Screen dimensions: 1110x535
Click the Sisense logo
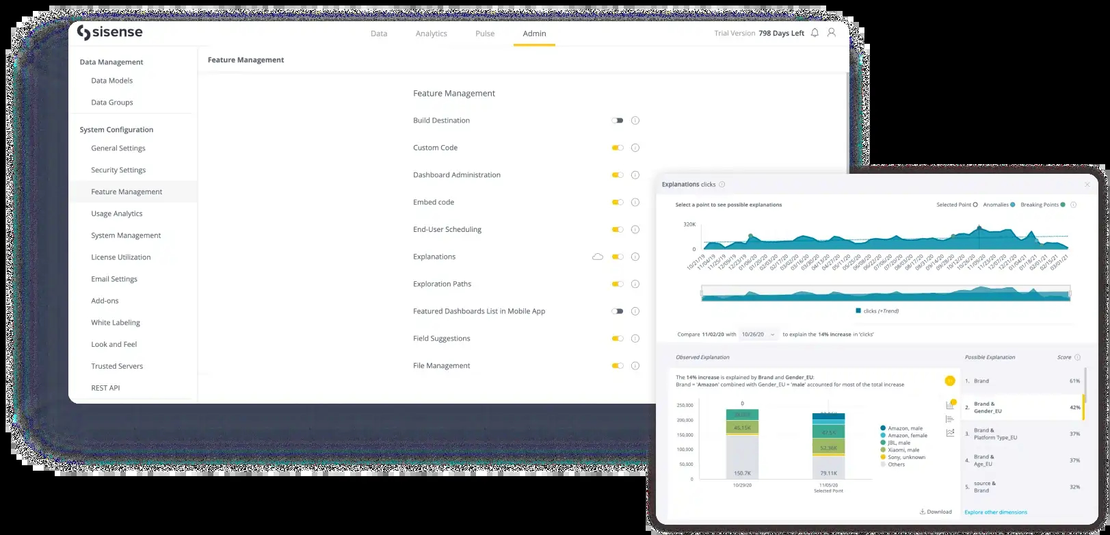click(x=110, y=33)
